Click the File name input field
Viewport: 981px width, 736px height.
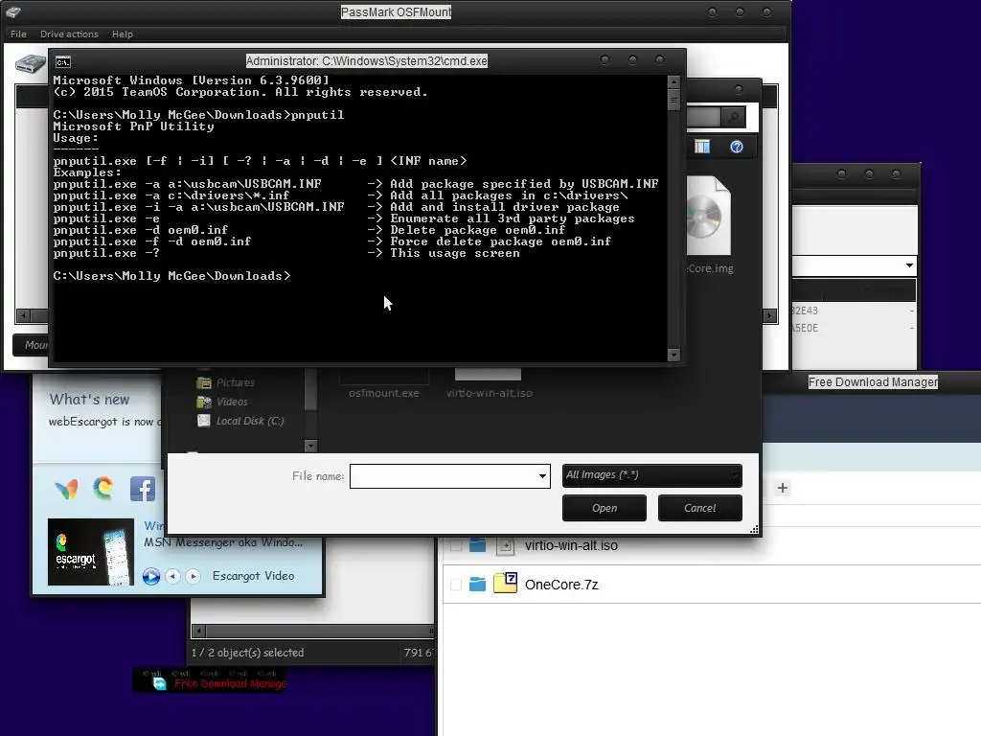(x=444, y=476)
